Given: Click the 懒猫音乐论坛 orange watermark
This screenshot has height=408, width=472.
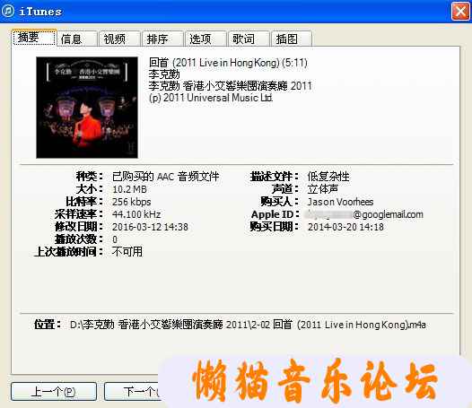Looking at the screenshot, I should pyautogui.click(x=315, y=381).
